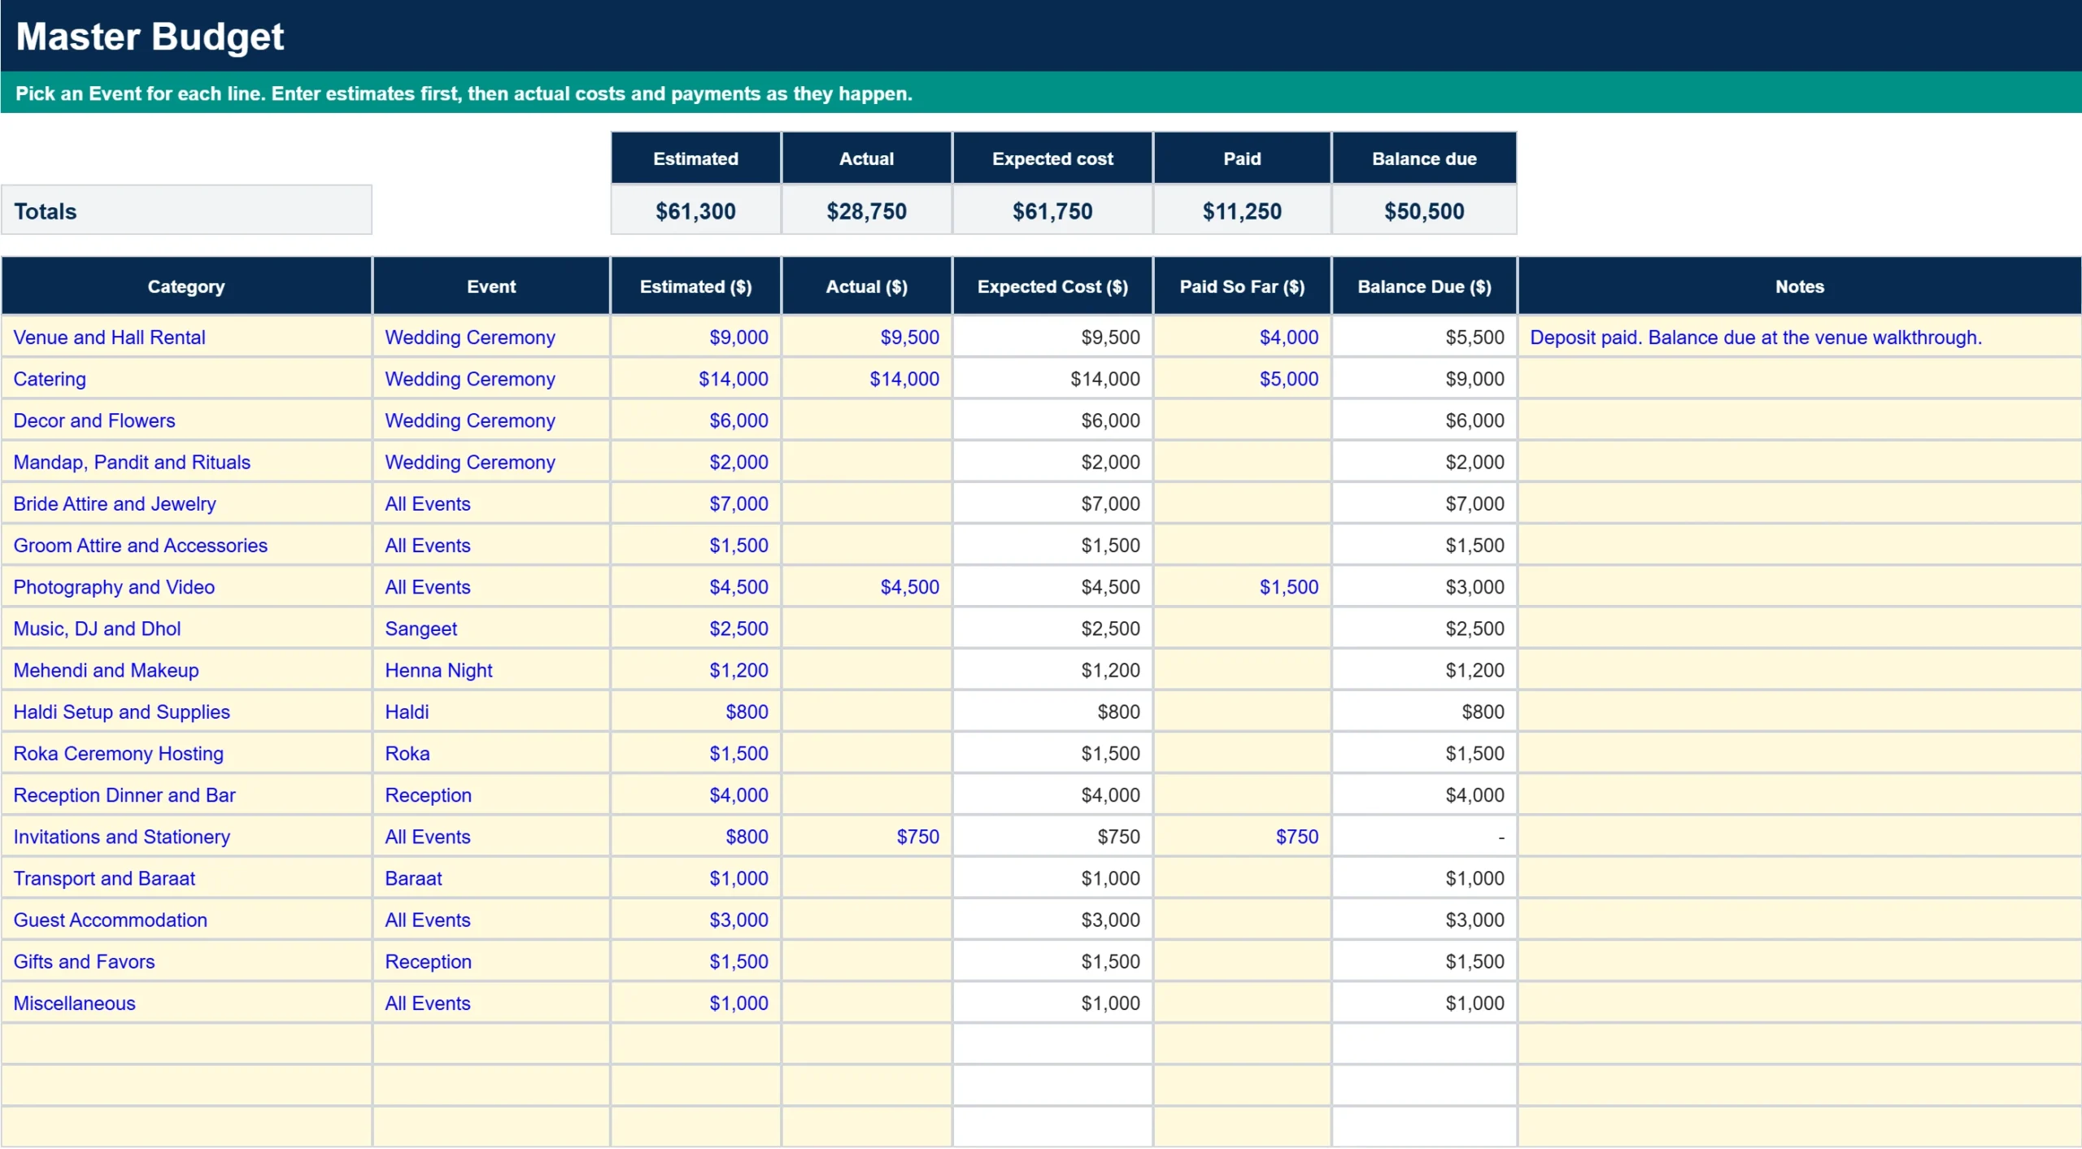Select the 'Henna Night' event cell
Viewport: 2082px width, 1149px height.
(x=491, y=669)
